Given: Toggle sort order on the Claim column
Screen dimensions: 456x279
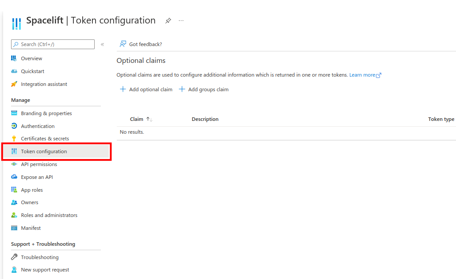Looking at the screenshot, I should [x=148, y=119].
